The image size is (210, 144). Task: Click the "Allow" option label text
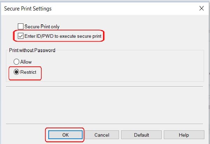pyautogui.click(x=26, y=62)
